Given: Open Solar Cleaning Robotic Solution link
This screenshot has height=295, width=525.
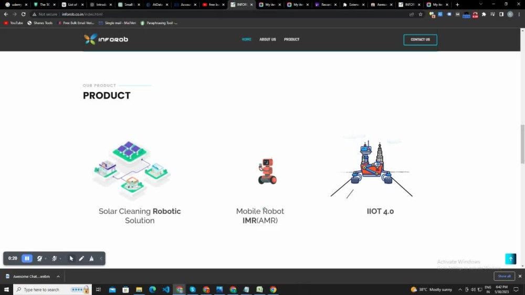Looking at the screenshot, I should [140, 216].
